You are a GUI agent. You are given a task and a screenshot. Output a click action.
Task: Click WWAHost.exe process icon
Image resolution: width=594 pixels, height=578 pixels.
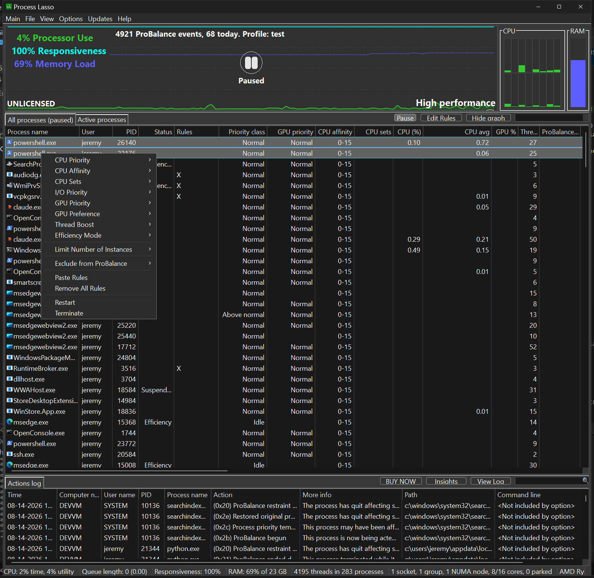10,390
